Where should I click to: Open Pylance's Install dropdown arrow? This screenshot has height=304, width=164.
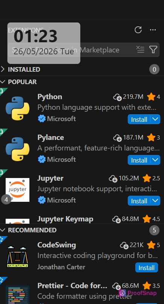[155, 160]
